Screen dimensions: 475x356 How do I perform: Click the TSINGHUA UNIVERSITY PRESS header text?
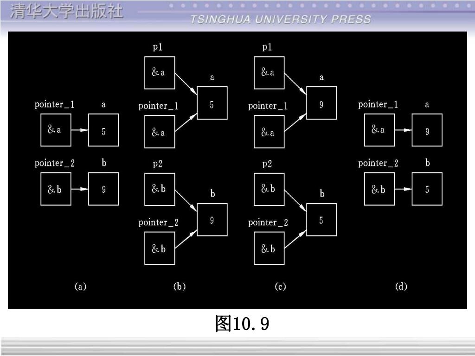point(281,19)
